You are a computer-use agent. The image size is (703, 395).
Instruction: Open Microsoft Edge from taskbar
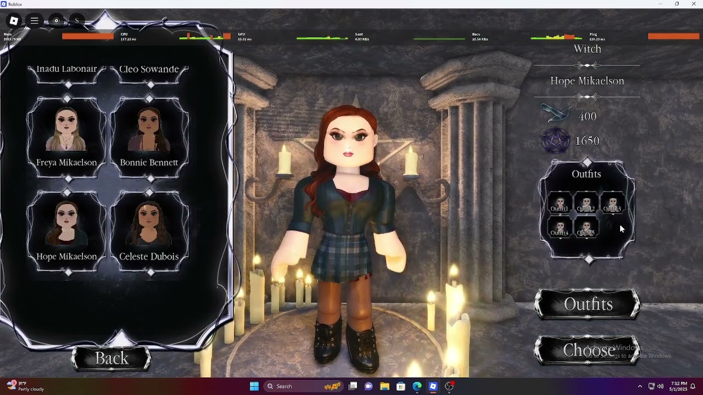coord(417,386)
